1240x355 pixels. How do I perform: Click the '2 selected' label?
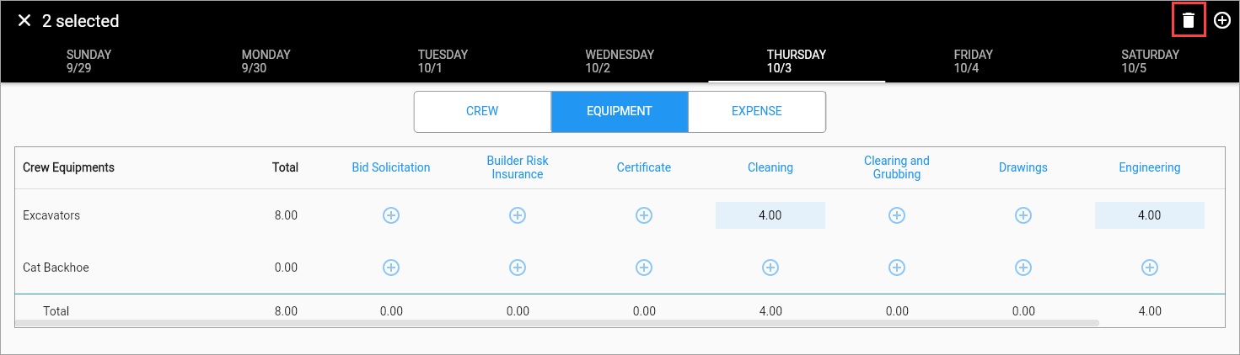pos(81,20)
